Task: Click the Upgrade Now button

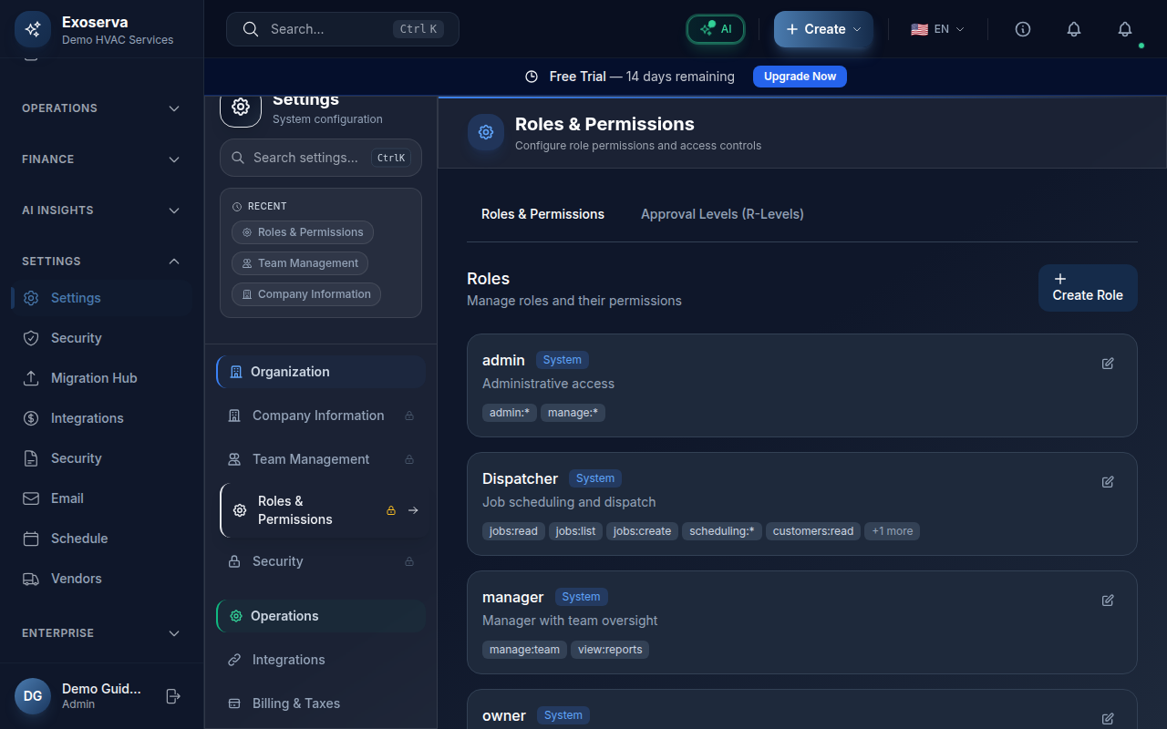Action: [800, 77]
